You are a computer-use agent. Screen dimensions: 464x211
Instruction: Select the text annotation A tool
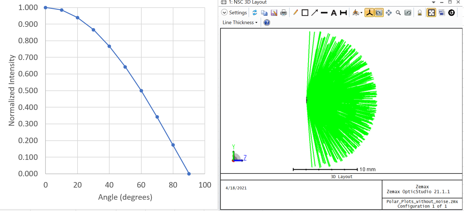pyautogui.click(x=334, y=13)
